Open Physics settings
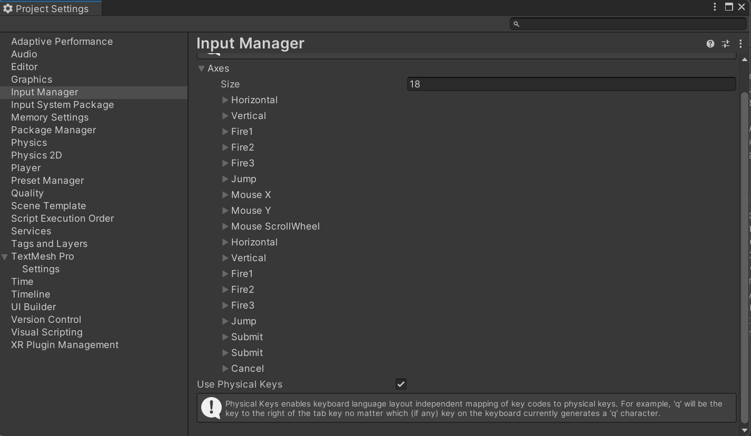The width and height of the screenshot is (751, 436). coord(29,143)
